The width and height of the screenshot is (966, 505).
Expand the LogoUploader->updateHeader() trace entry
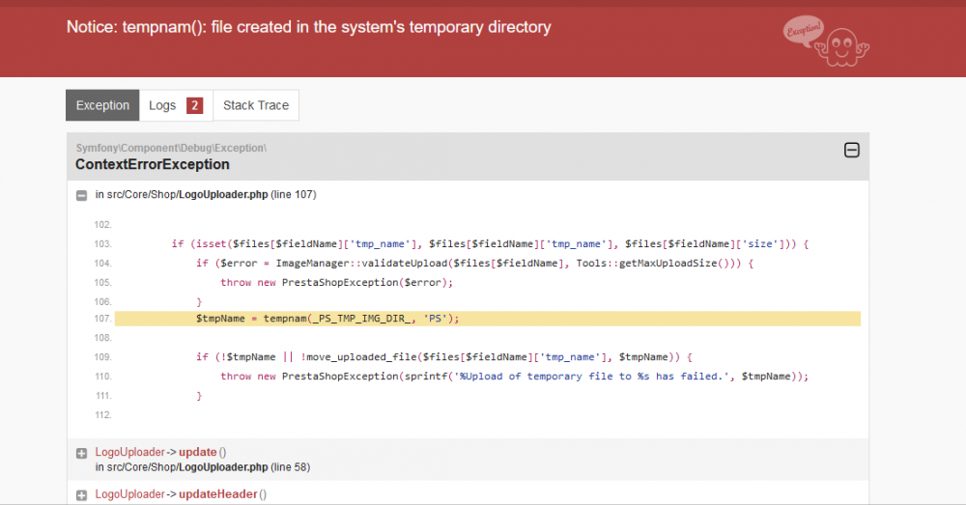[x=82, y=494]
